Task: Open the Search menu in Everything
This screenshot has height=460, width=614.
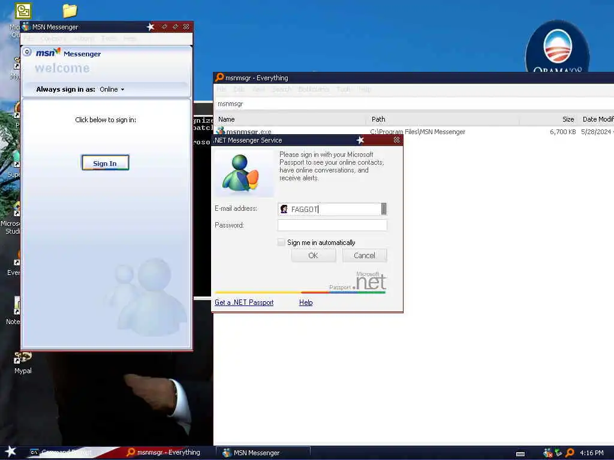Action: click(282, 89)
